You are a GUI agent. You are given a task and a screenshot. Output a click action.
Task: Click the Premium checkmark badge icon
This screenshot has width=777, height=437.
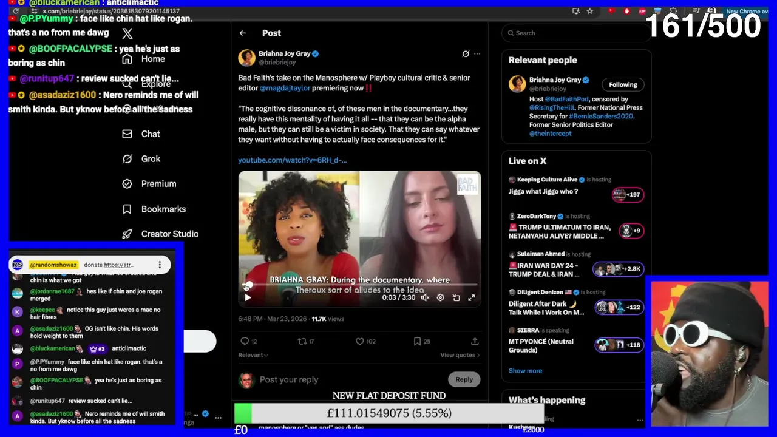click(127, 184)
